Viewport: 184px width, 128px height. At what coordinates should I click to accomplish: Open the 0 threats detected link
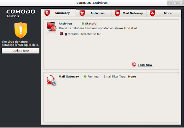(66, 34)
